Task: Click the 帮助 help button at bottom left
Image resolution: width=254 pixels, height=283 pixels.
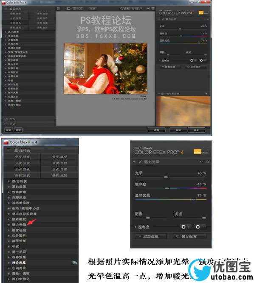Action: 8,130
